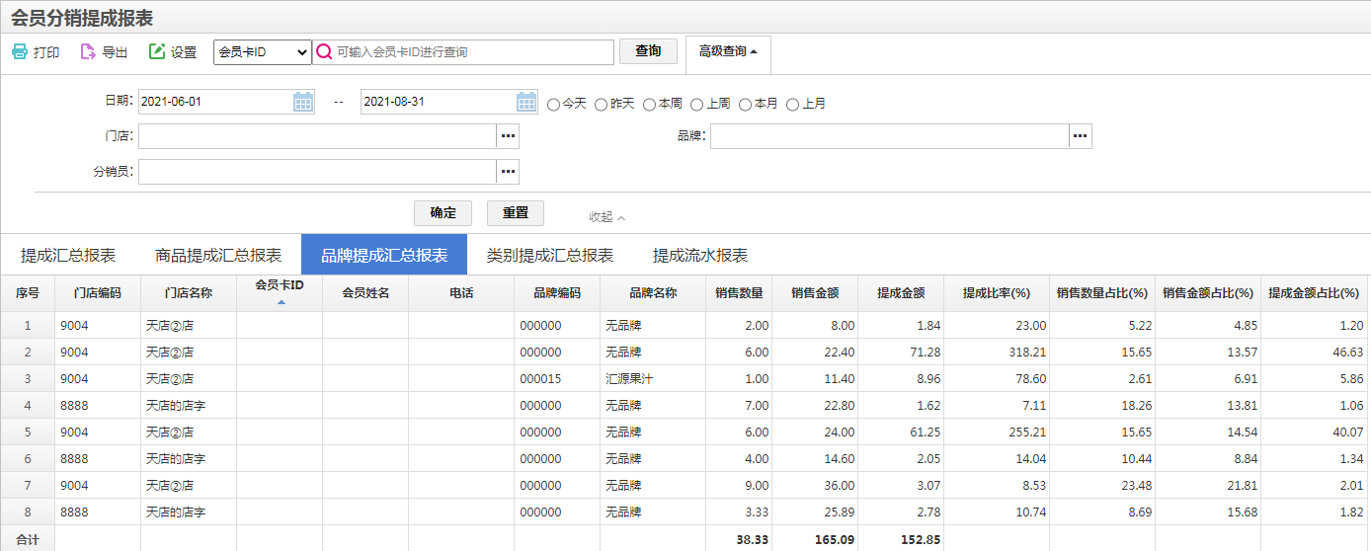Click brand code cell 000015

[557, 379]
